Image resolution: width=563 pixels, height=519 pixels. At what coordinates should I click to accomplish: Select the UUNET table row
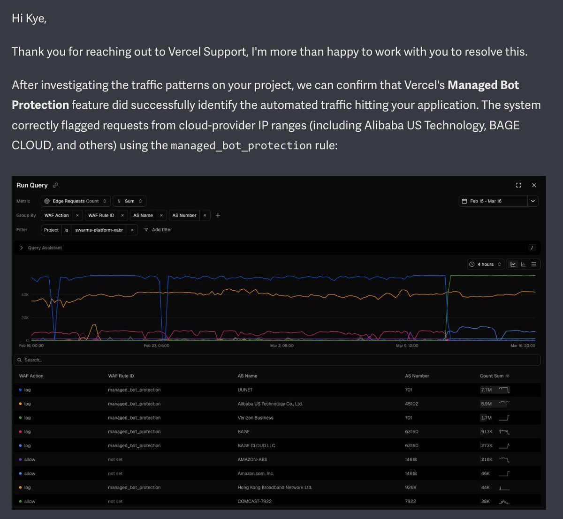277,390
